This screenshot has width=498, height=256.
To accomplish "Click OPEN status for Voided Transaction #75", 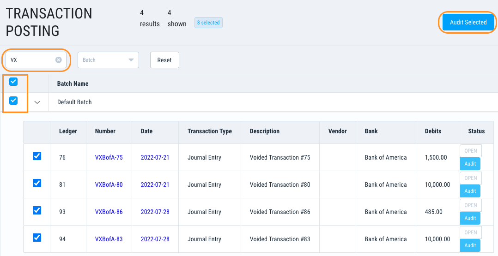I will pos(471,151).
